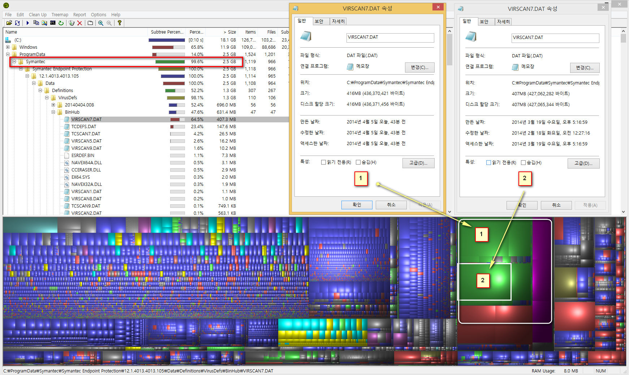This screenshot has height=375, width=629.
Task: Click 고급(D)... button in 407MB dialog
Action: (x=583, y=163)
